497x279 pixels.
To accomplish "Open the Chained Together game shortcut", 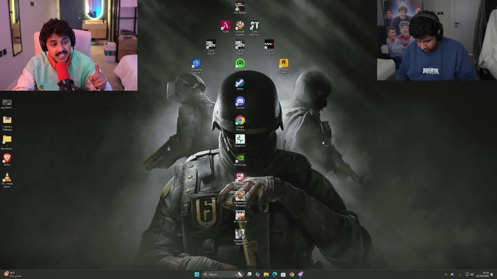I will point(240,28).
